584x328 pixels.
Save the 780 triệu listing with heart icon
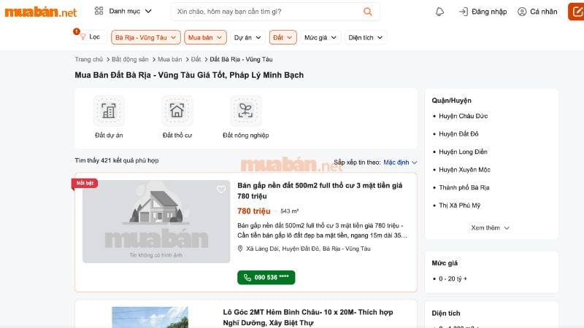(x=221, y=190)
